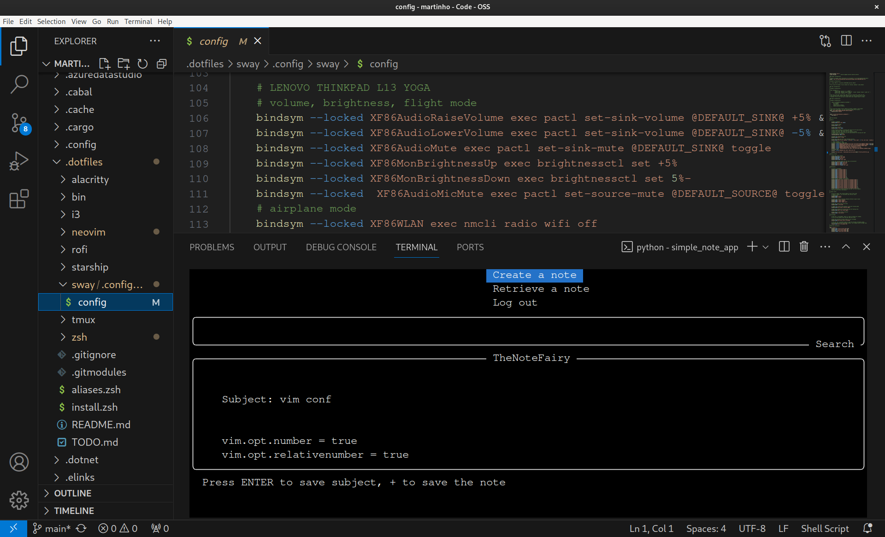The height and width of the screenshot is (537, 885).
Task: Click the Retrieve a note menu option
Action: coord(540,288)
